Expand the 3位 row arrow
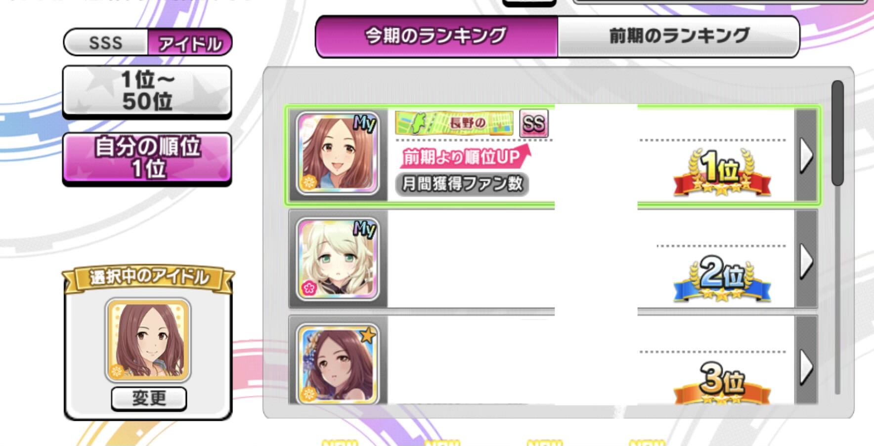874x446 pixels. (x=806, y=366)
